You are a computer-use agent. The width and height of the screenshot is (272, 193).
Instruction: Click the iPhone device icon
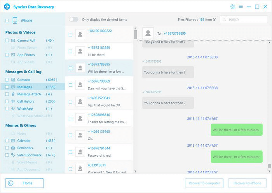point(15,20)
